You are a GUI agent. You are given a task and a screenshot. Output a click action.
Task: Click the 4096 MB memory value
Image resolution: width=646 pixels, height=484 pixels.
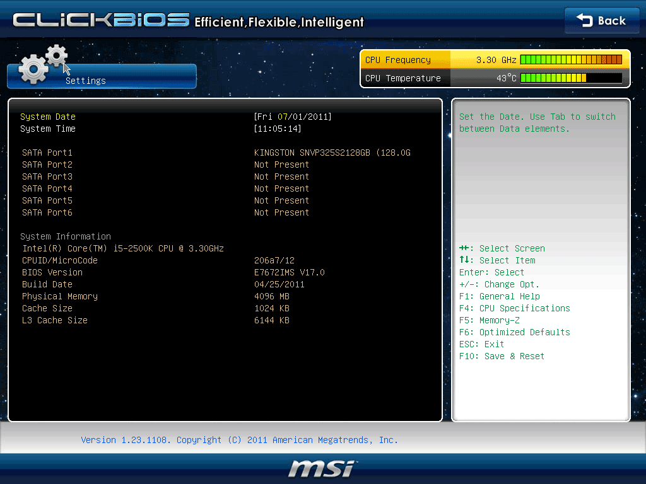[x=271, y=296]
